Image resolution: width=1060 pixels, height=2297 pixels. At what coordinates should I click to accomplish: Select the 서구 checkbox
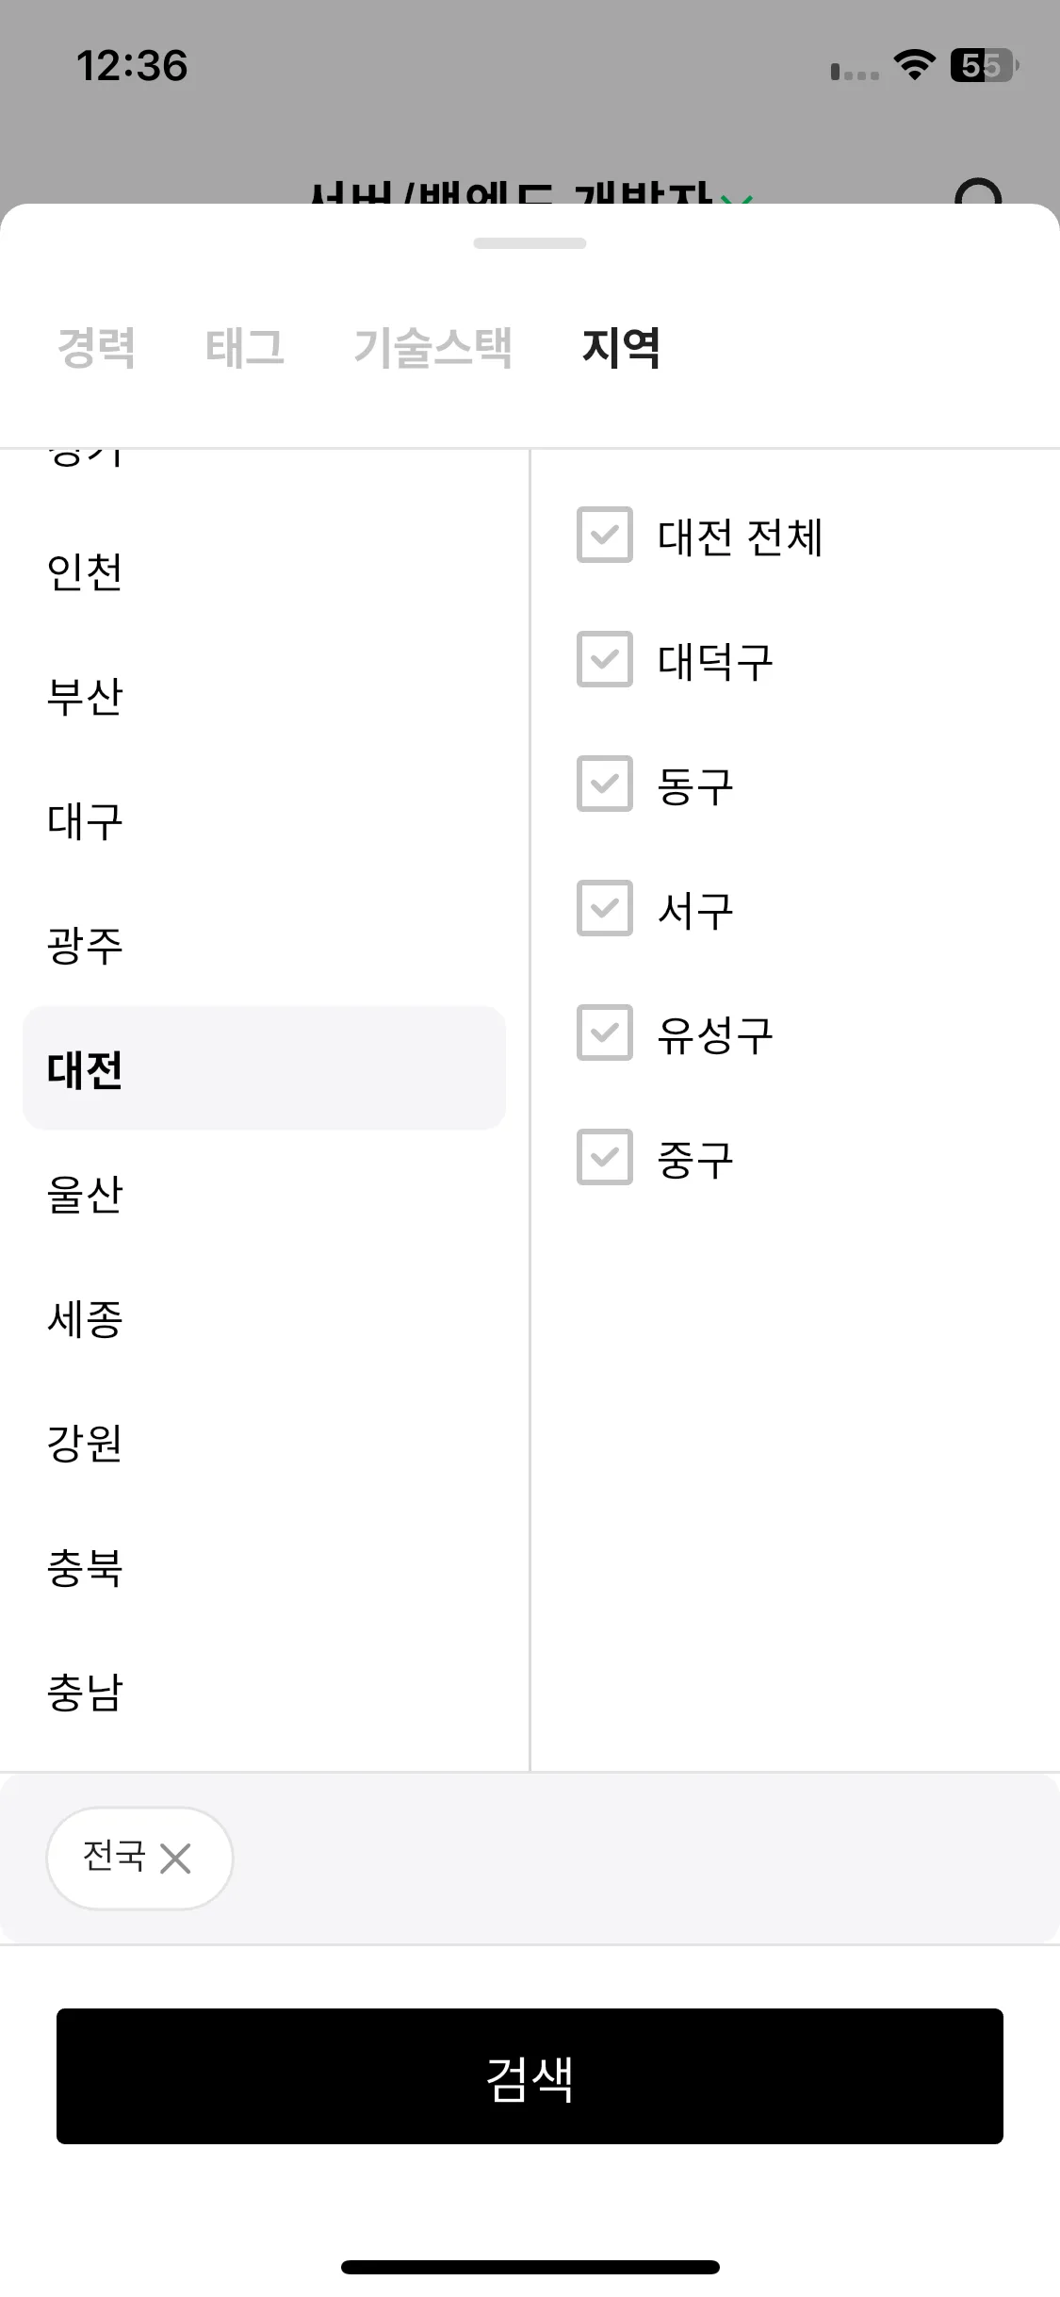(605, 908)
